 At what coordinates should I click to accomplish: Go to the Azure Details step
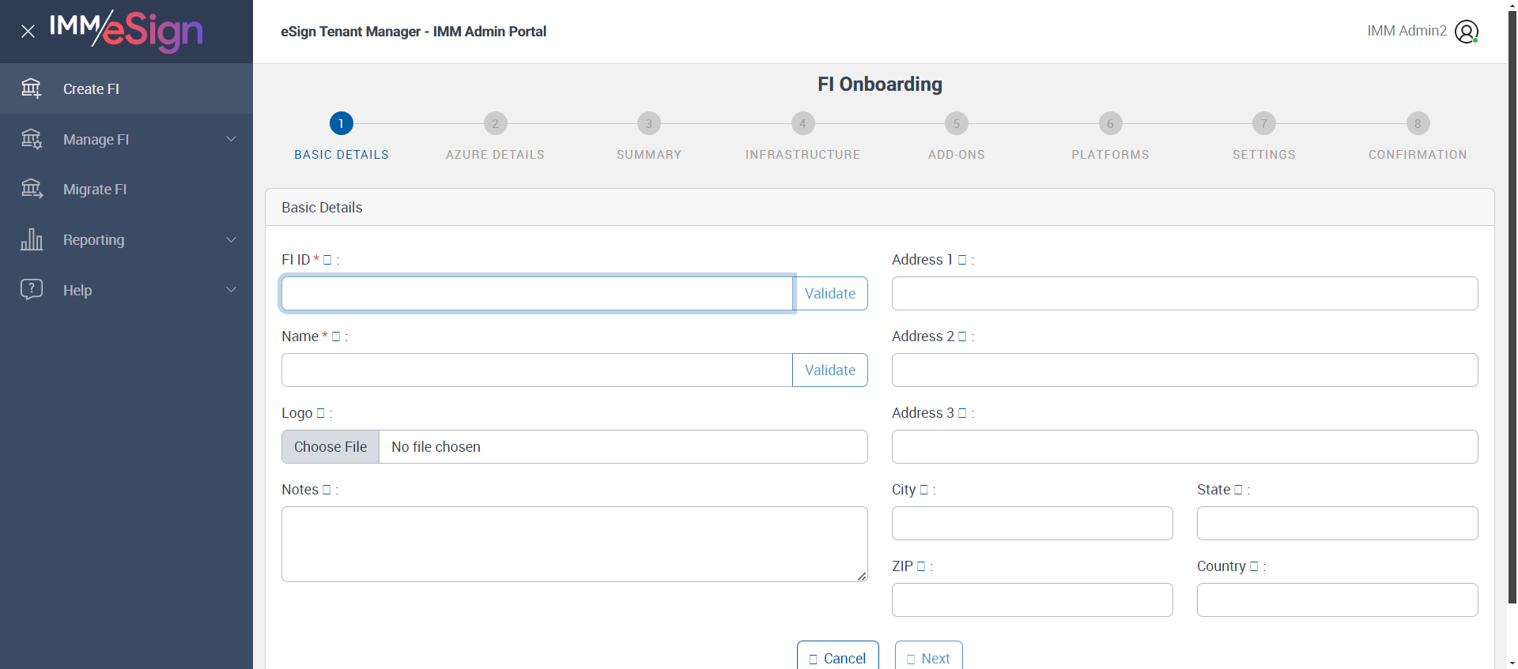click(x=495, y=124)
